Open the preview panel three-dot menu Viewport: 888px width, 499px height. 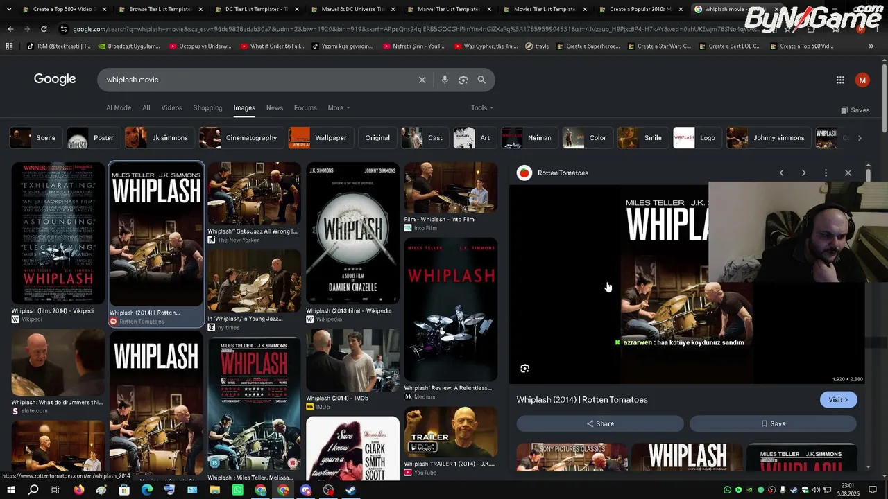click(x=826, y=173)
